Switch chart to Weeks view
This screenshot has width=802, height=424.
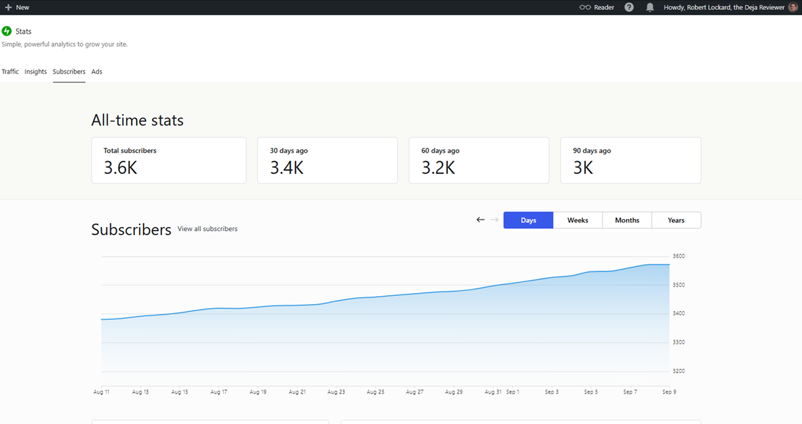coord(577,220)
